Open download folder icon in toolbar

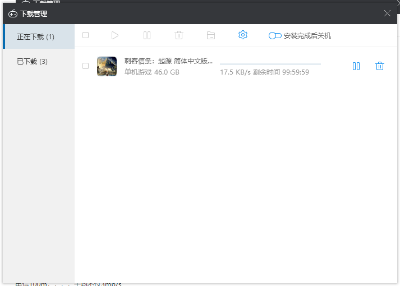(211, 35)
